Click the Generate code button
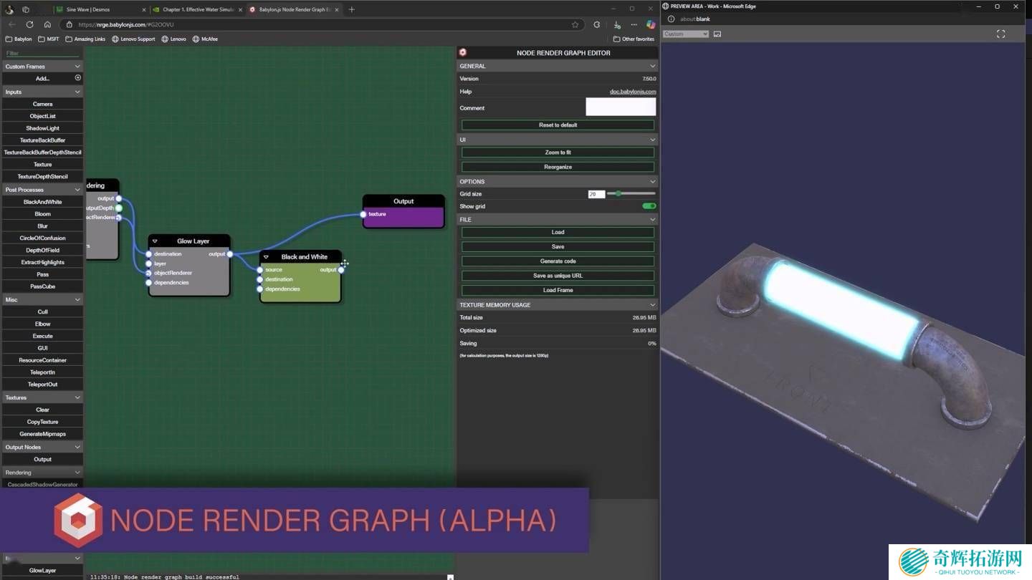 click(x=558, y=261)
